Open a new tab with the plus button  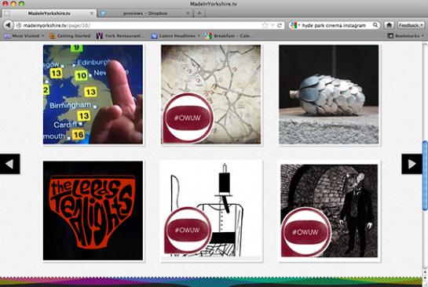coord(199,13)
